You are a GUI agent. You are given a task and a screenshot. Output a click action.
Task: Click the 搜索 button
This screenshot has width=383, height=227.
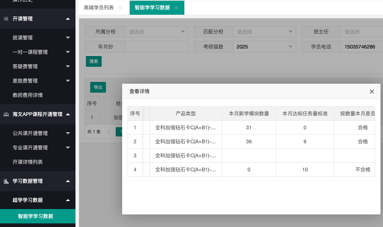point(93,61)
